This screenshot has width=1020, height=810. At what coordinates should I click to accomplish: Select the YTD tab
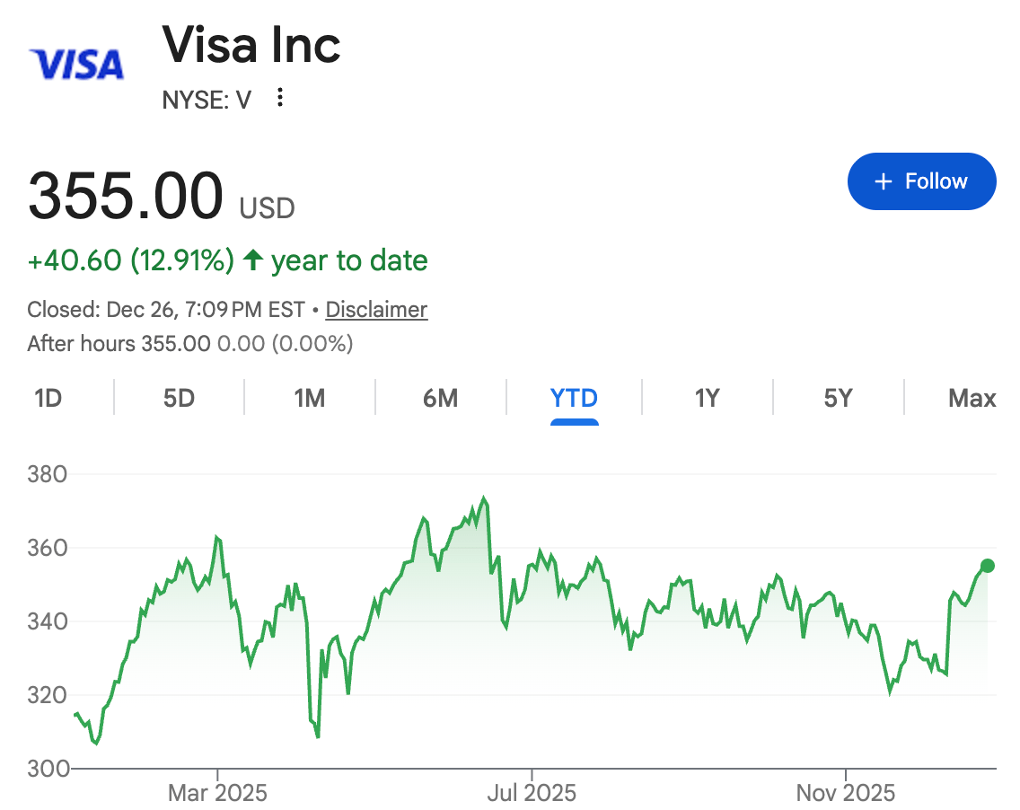click(574, 398)
